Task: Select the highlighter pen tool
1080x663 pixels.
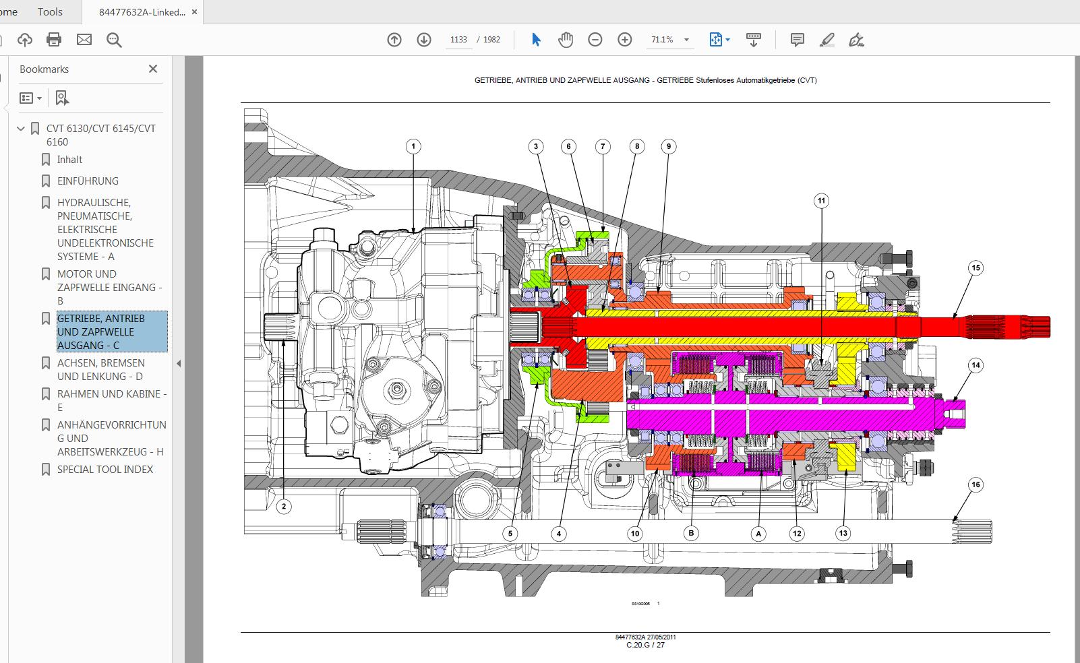Action: (x=827, y=40)
